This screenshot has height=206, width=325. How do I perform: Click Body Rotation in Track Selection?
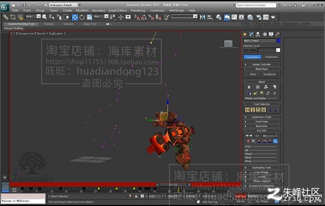(x=258, y=110)
